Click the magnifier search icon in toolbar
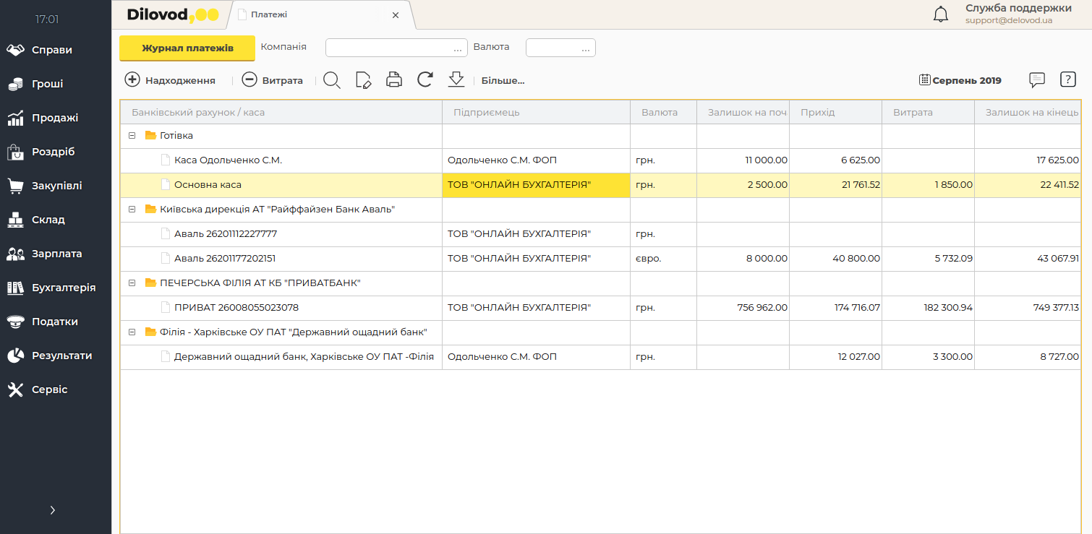The height and width of the screenshot is (534, 1092). (x=332, y=80)
